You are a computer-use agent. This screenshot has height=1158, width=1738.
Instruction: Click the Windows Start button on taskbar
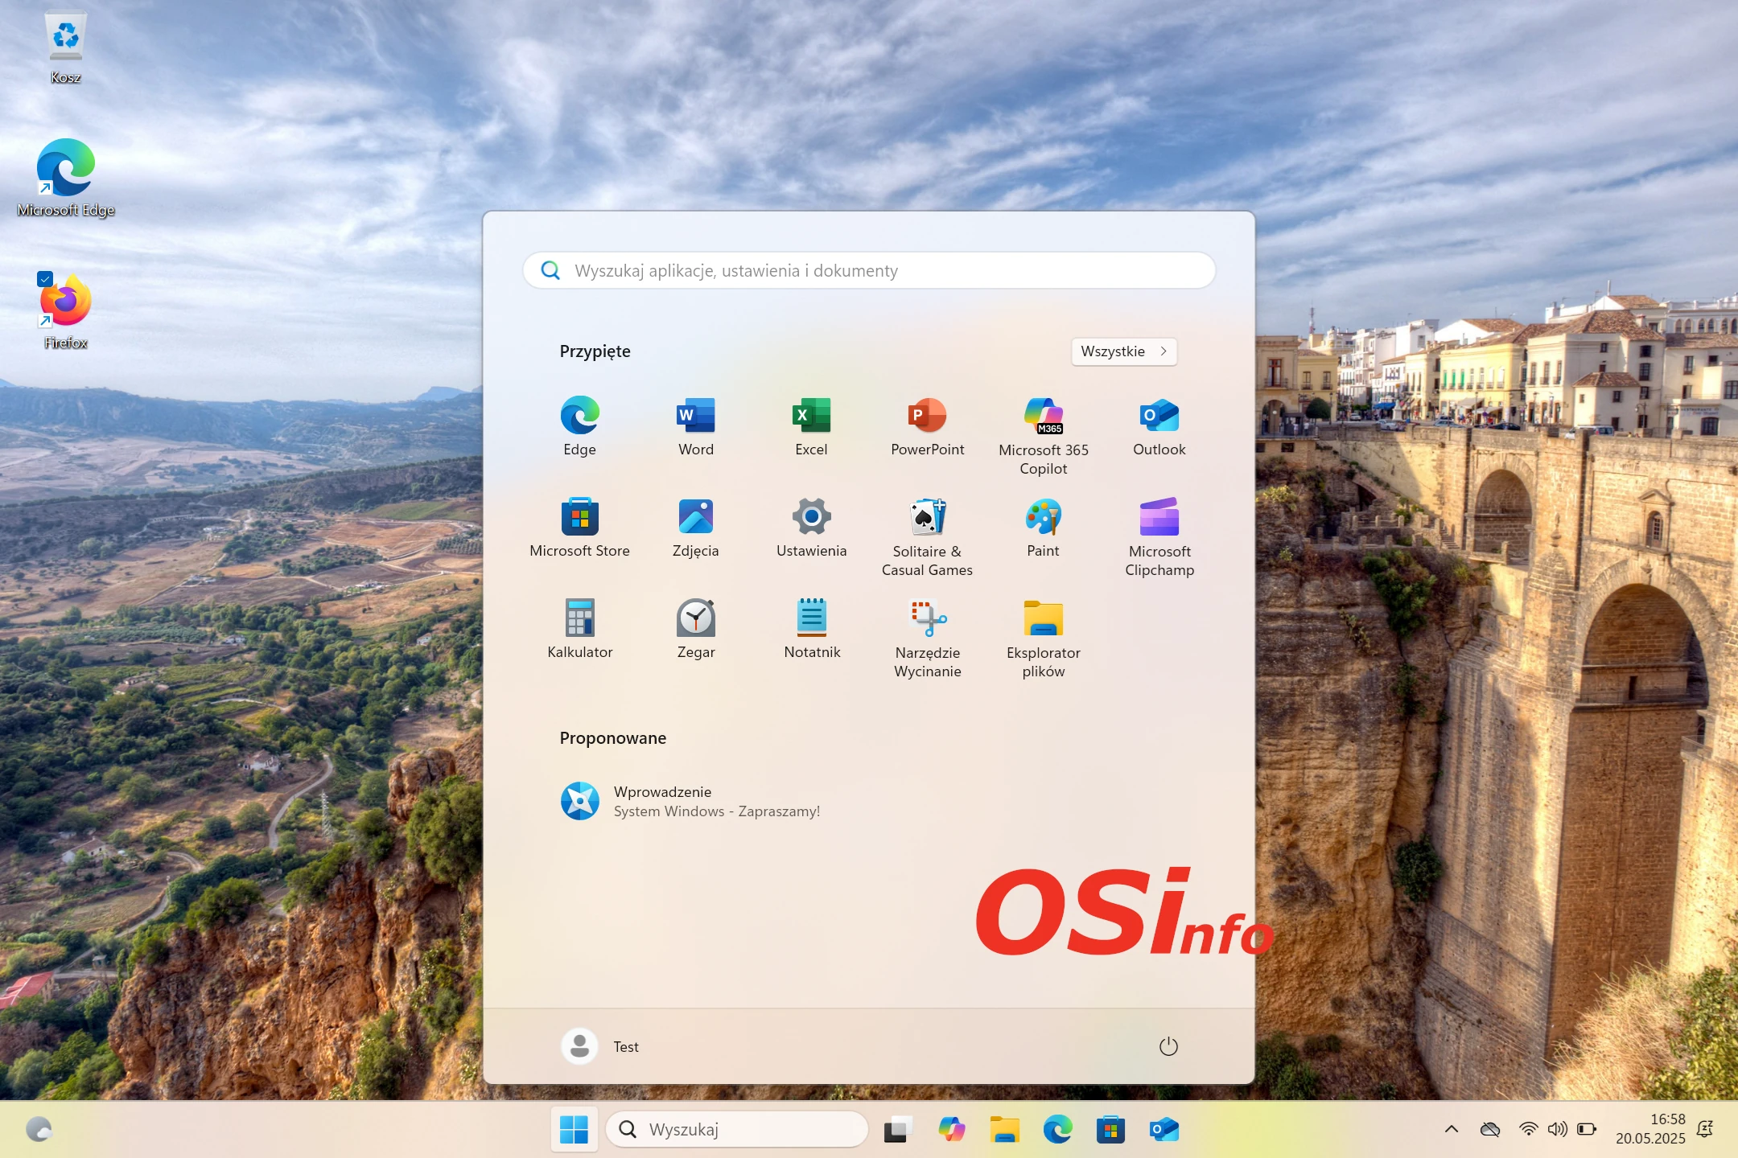coord(574,1130)
